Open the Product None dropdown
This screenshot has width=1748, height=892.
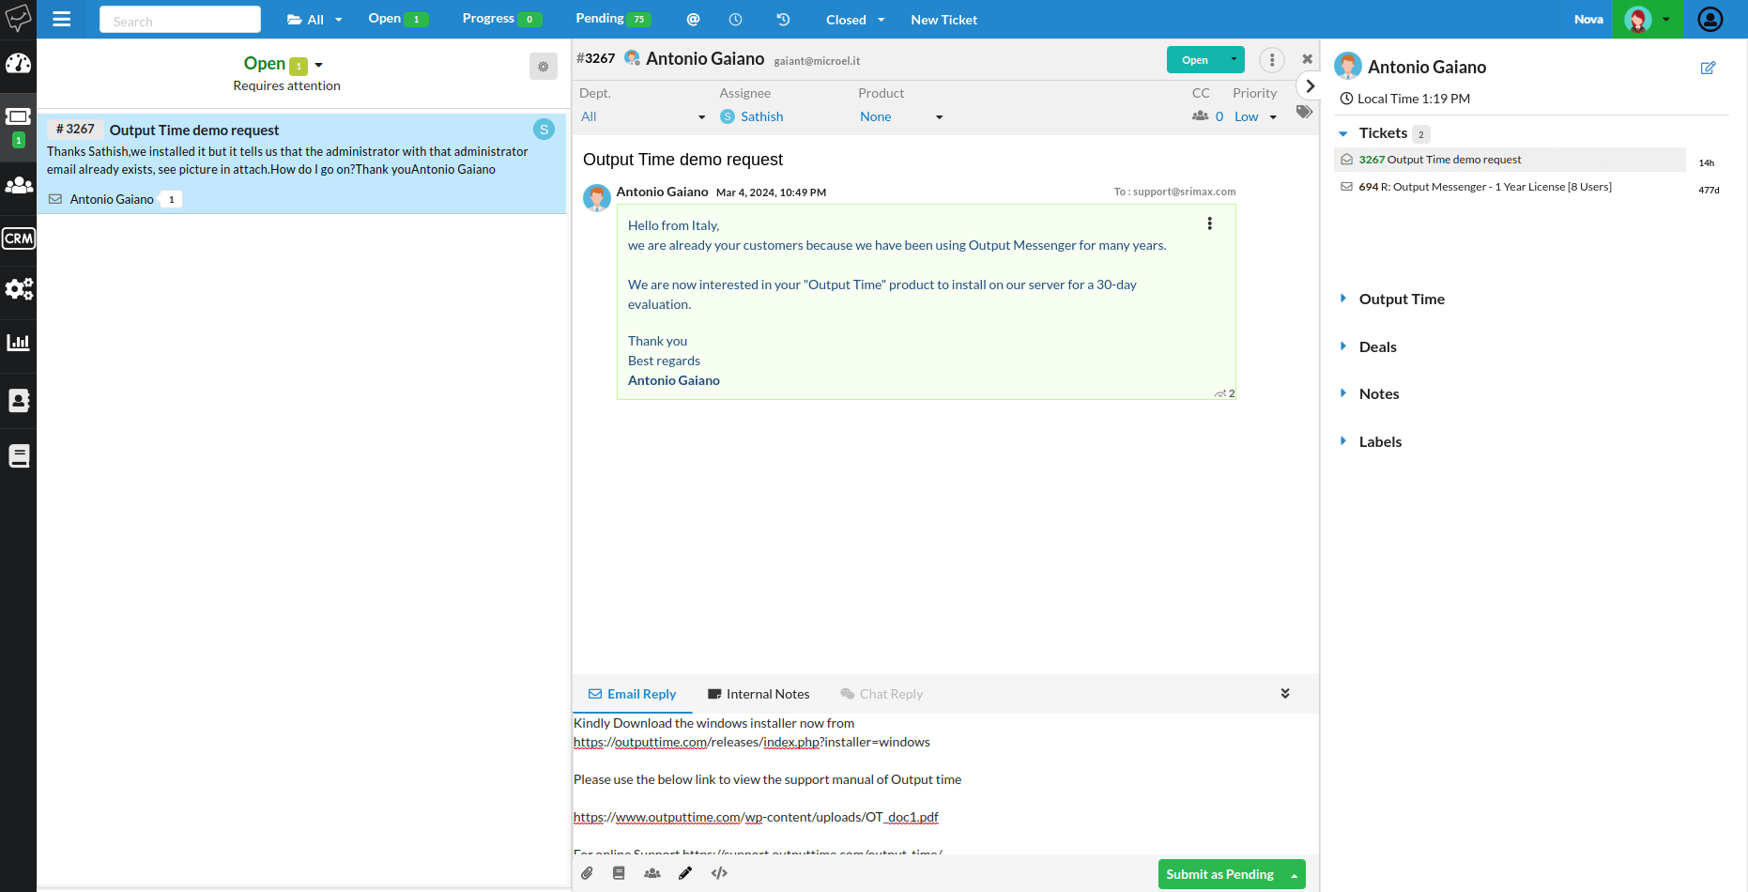(x=901, y=116)
